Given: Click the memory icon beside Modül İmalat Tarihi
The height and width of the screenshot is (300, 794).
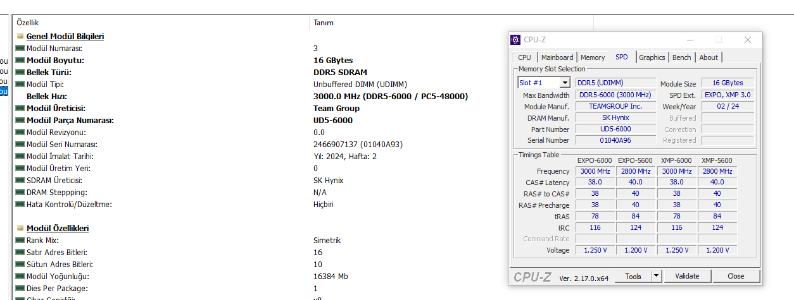Looking at the screenshot, I should point(20,156).
